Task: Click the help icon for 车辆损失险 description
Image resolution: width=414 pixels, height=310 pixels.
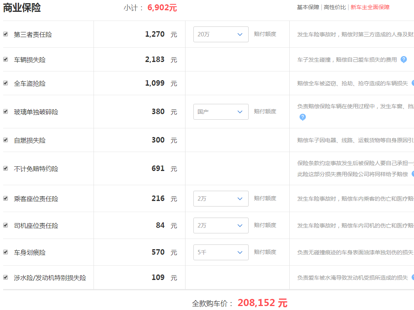Action: tap(404, 60)
